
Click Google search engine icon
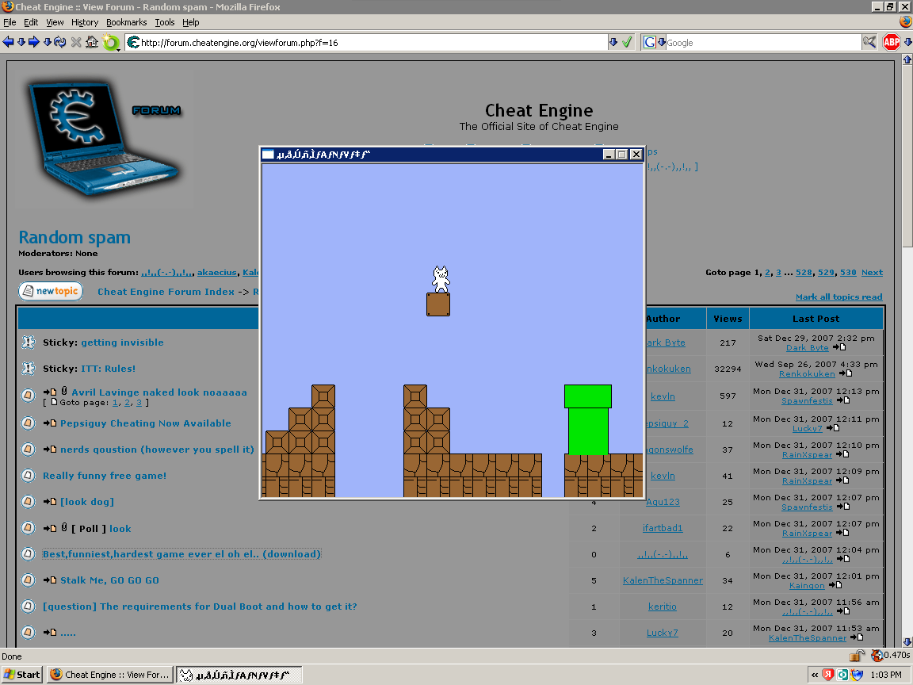pos(650,42)
